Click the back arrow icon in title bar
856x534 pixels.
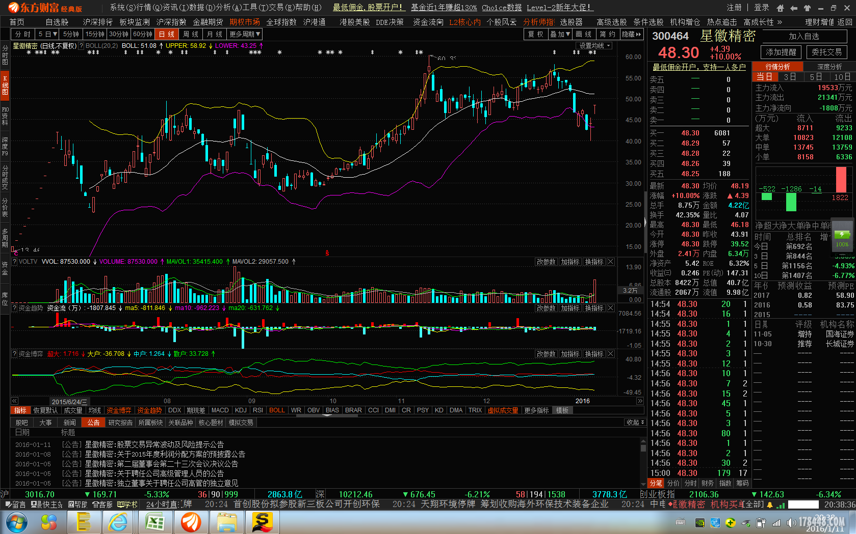pyautogui.click(x=794, y=8)
